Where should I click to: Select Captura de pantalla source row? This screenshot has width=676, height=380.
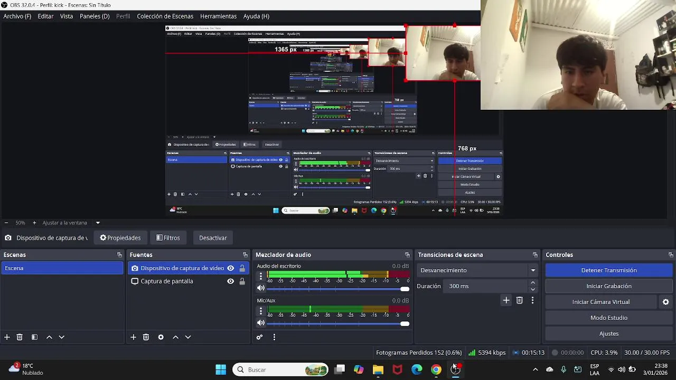tap(188, 281)
